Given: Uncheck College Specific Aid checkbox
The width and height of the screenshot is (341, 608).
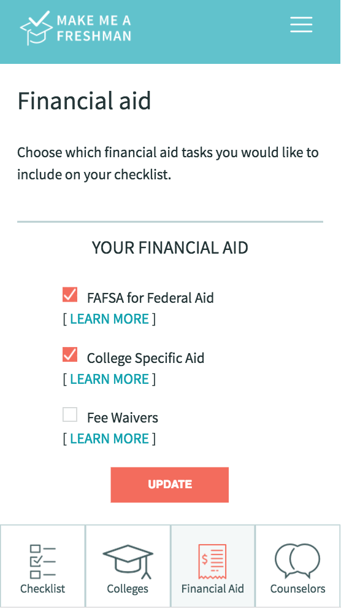Looking at the screenshot, I should pos(70,354).
